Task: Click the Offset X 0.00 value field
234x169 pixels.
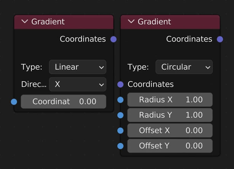Action: (x=170, y=131)
